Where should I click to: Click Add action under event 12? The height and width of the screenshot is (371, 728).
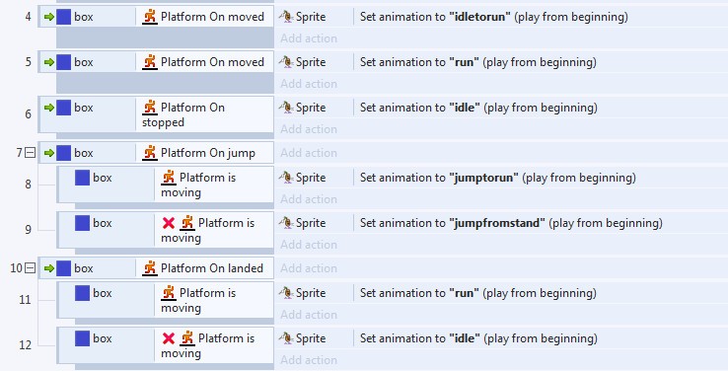pos(309,360)
